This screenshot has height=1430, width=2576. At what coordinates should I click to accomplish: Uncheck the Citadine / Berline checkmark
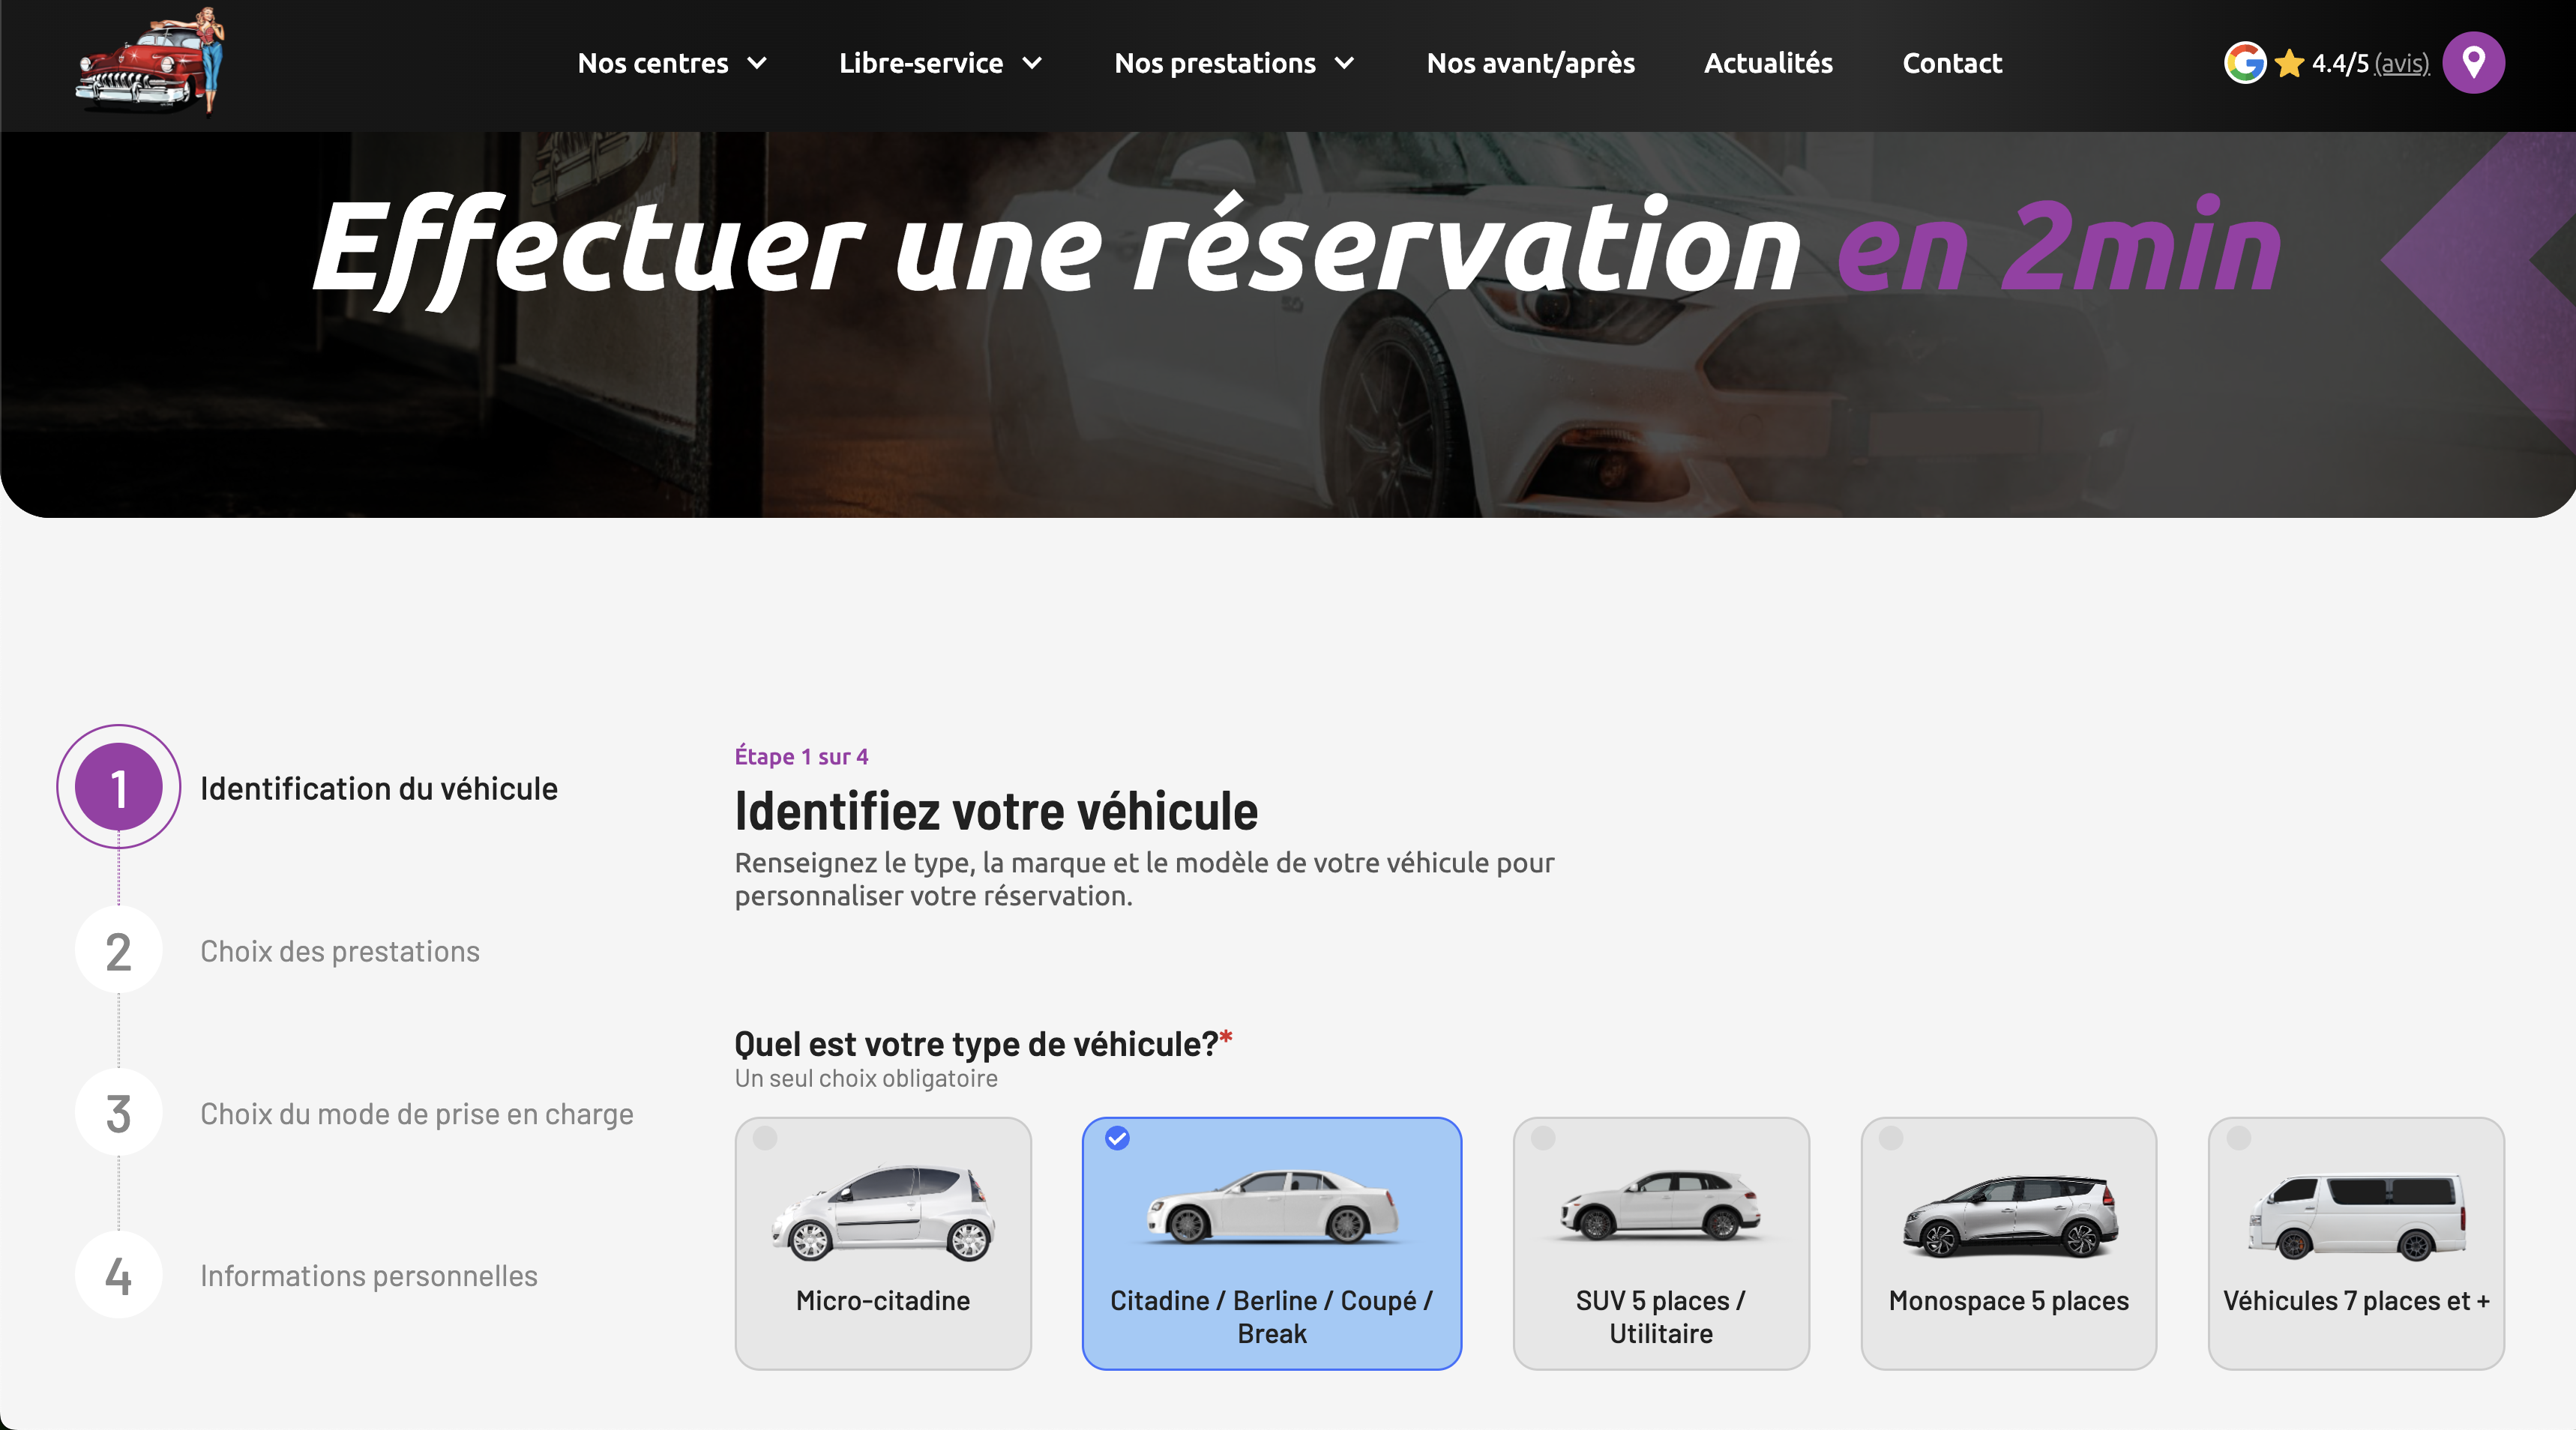click(1117, 1138)
